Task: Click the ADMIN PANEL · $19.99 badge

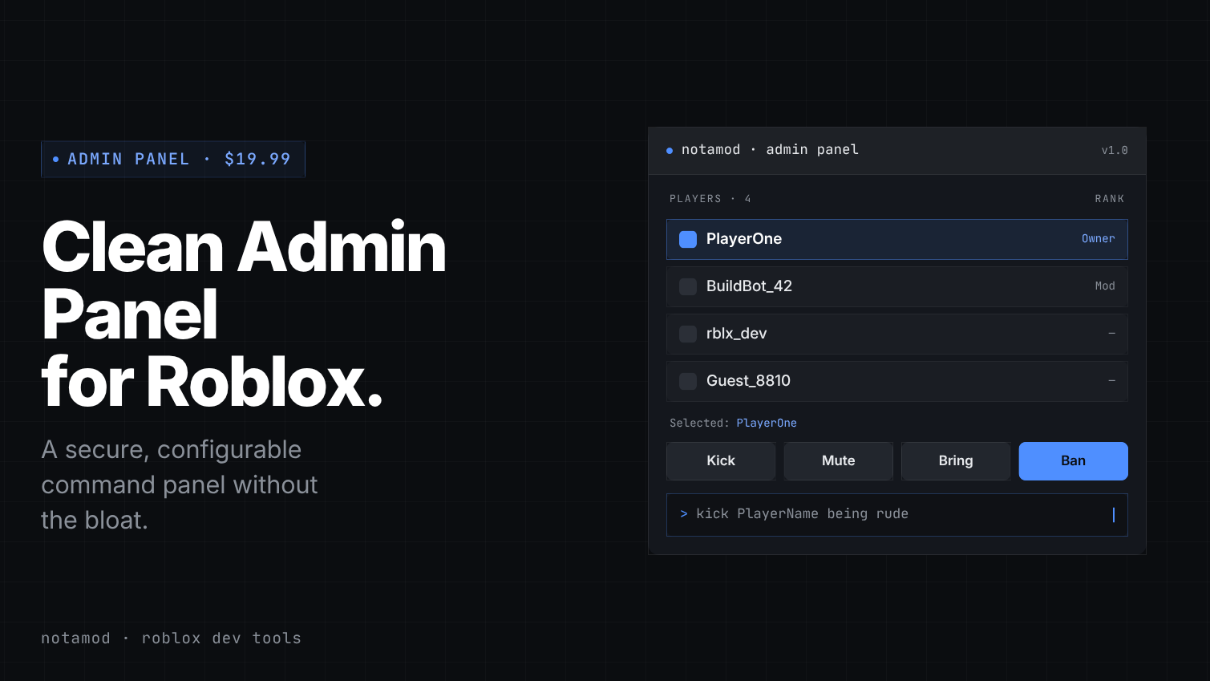Action: click(173, 159)
